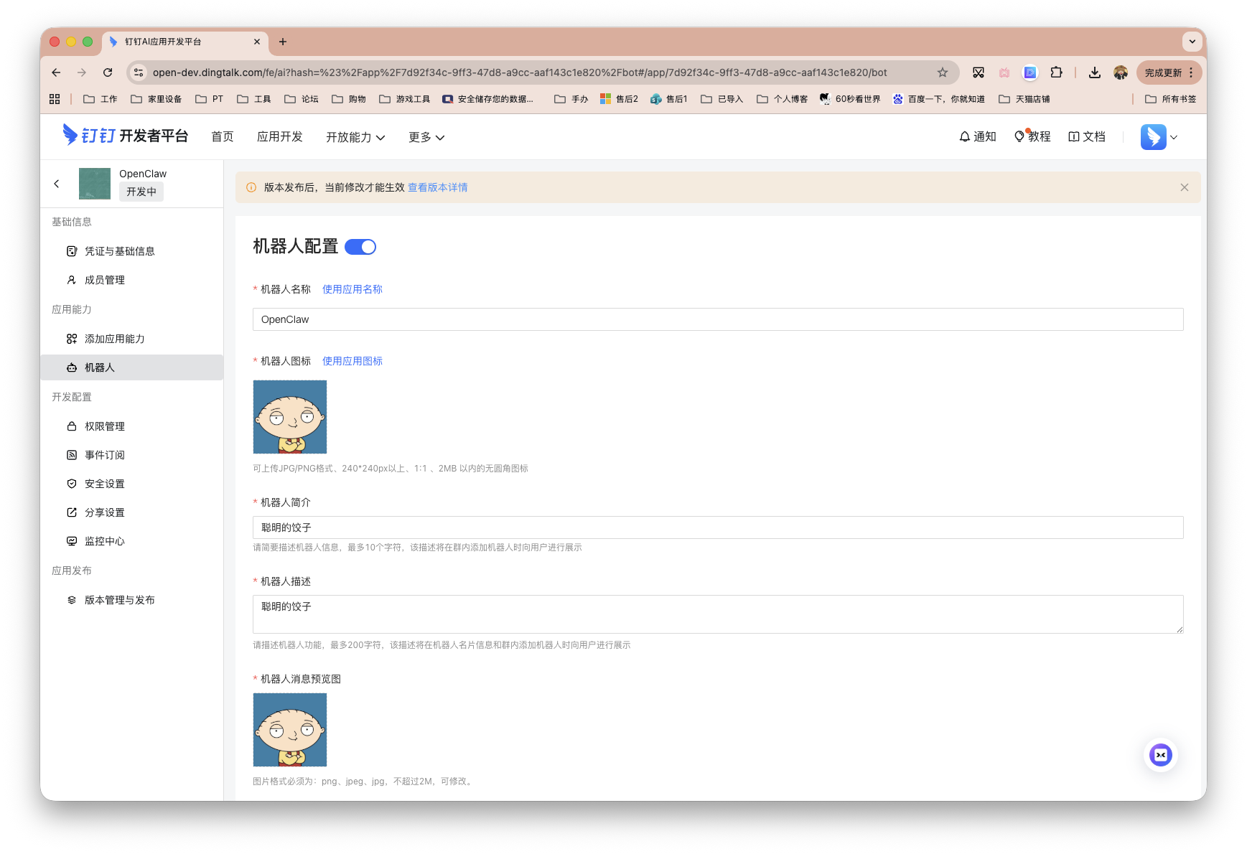Open the 通知 notification bell
The height and width of the screenshot is (854, 1247).
pos(977,136)
